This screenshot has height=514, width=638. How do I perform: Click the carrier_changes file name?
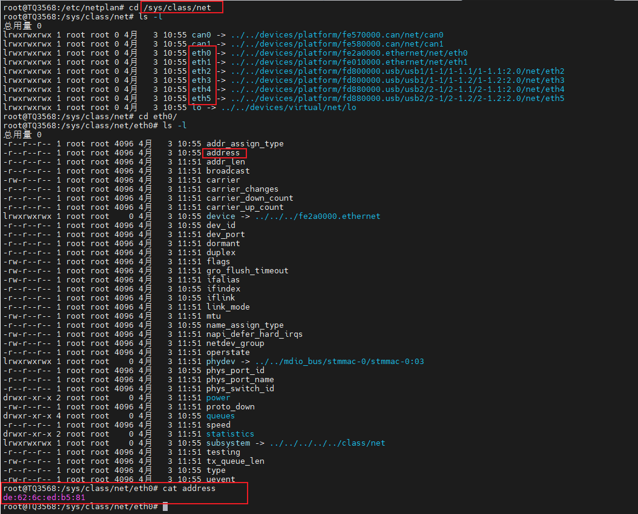tap(243, 189)
